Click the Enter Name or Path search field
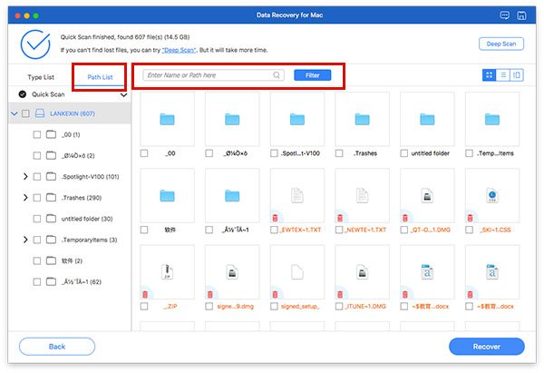Screen dimensions: 544x373 coord(213,75)
